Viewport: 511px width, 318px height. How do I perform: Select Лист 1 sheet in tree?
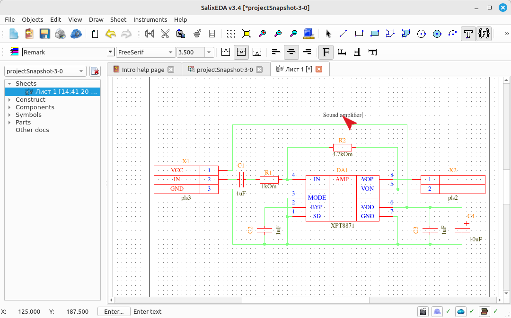pyautogui.click(x=53, y=91)
